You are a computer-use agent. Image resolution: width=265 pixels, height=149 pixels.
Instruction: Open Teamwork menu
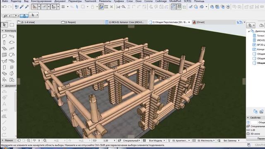pyautogui.click(x=90, y=1)
